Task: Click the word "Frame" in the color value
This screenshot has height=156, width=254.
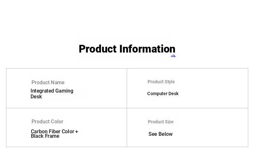Action: (x=52, y=136)
